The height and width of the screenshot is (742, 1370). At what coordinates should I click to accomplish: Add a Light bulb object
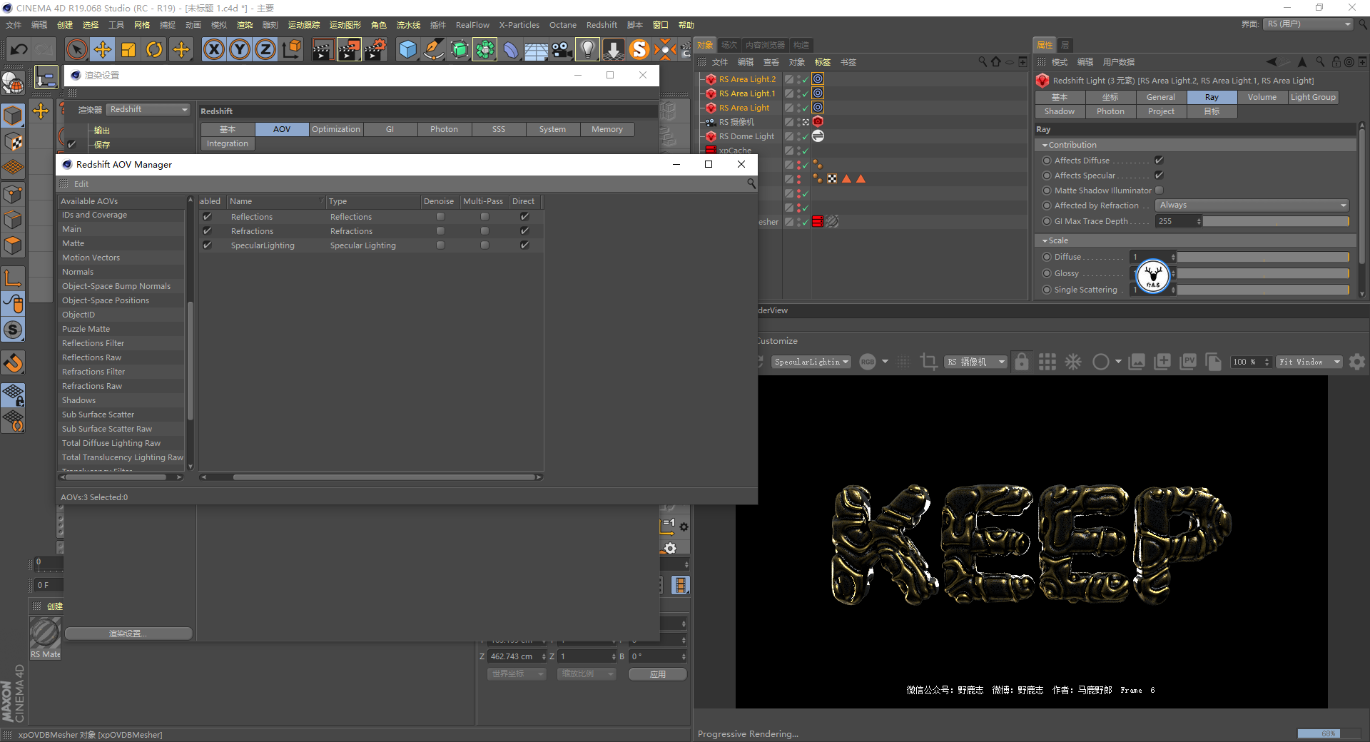587,49
